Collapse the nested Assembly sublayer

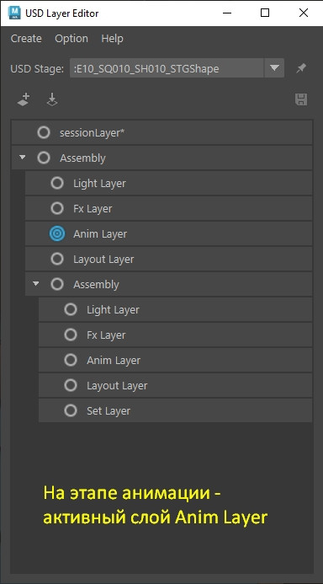(x=36, y=284)
